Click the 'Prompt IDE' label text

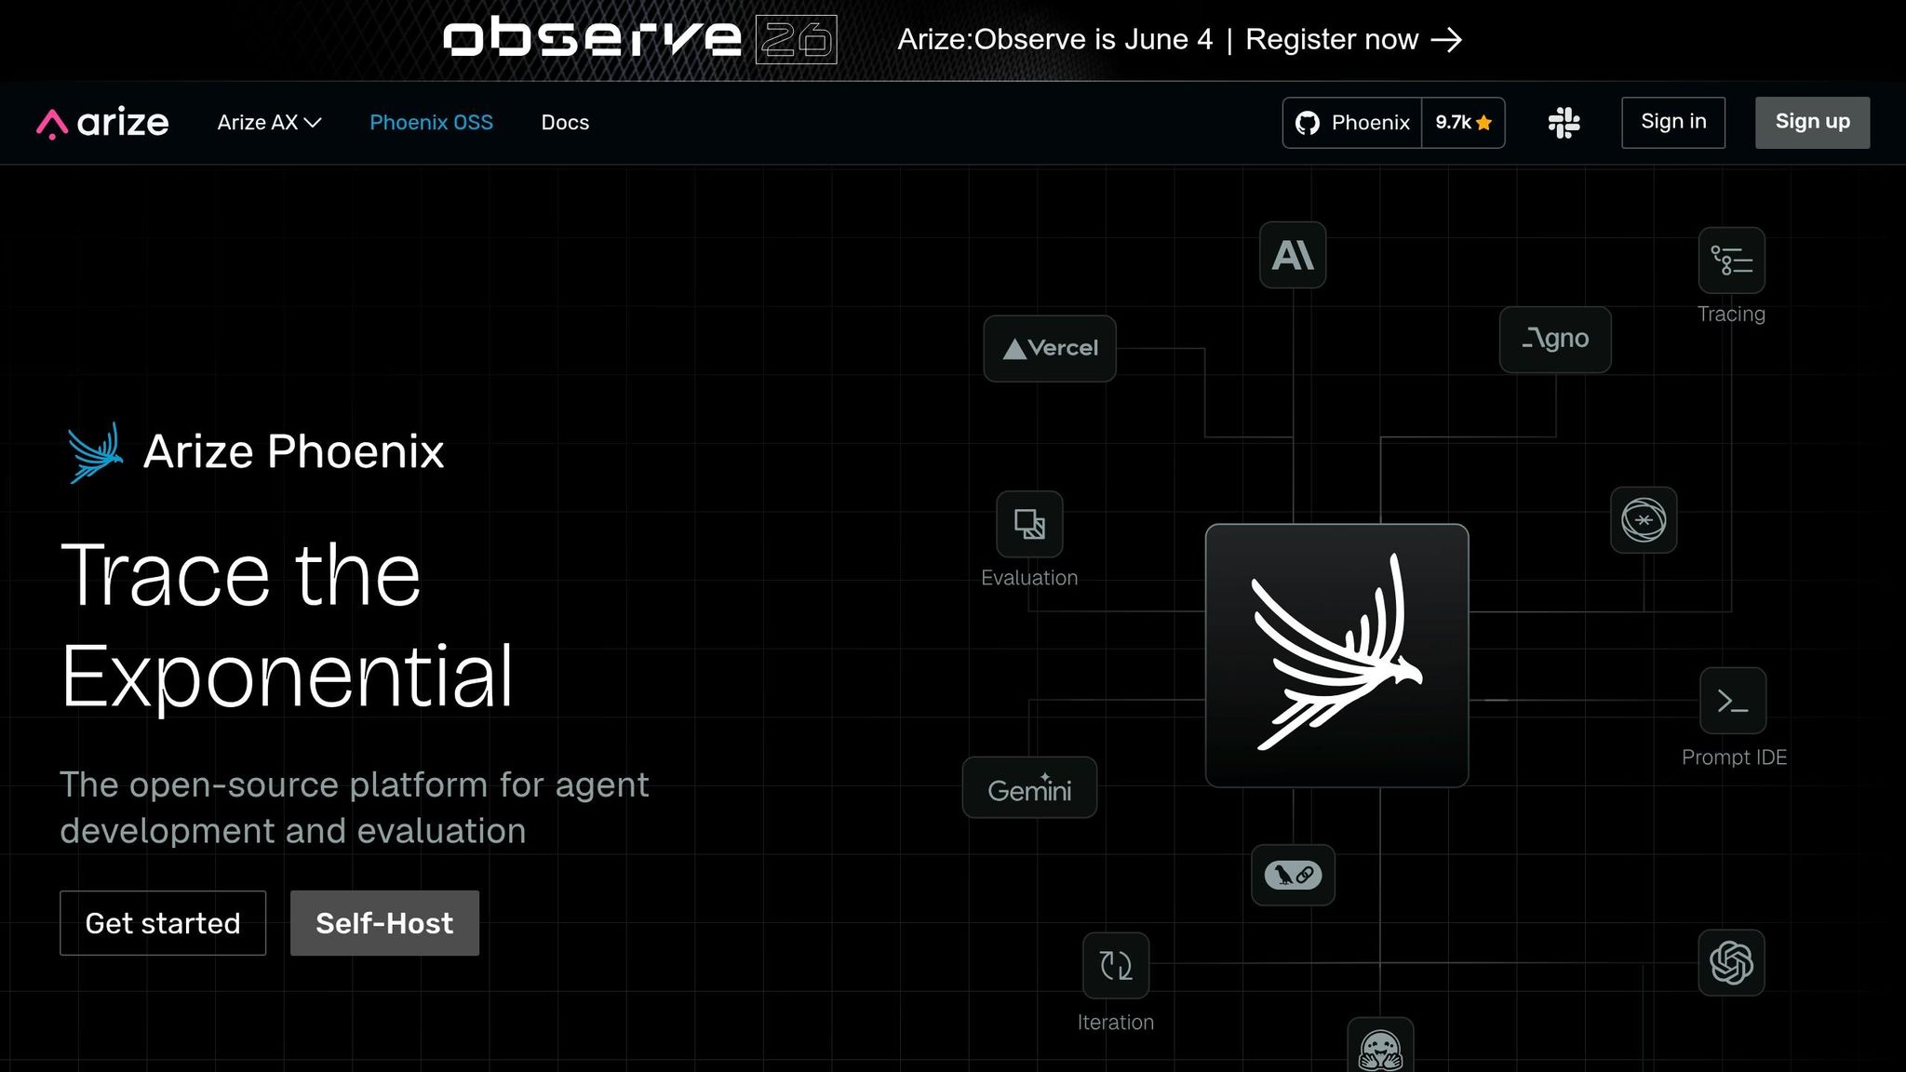1734,757
